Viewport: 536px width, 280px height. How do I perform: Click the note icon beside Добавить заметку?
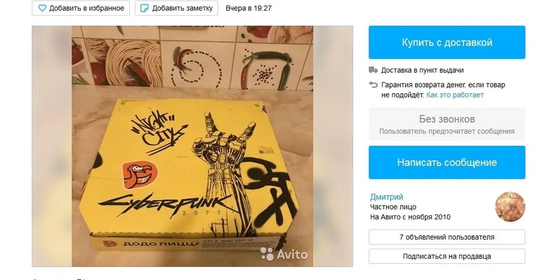click(145, 8)
